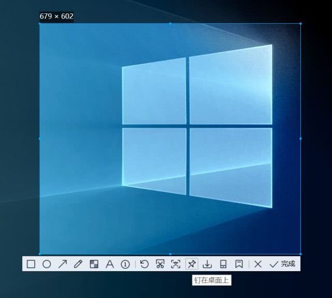The image size is (332, 298).
Task: Click the right-middle selection edge handle
Action: click(x=300, y=138)
